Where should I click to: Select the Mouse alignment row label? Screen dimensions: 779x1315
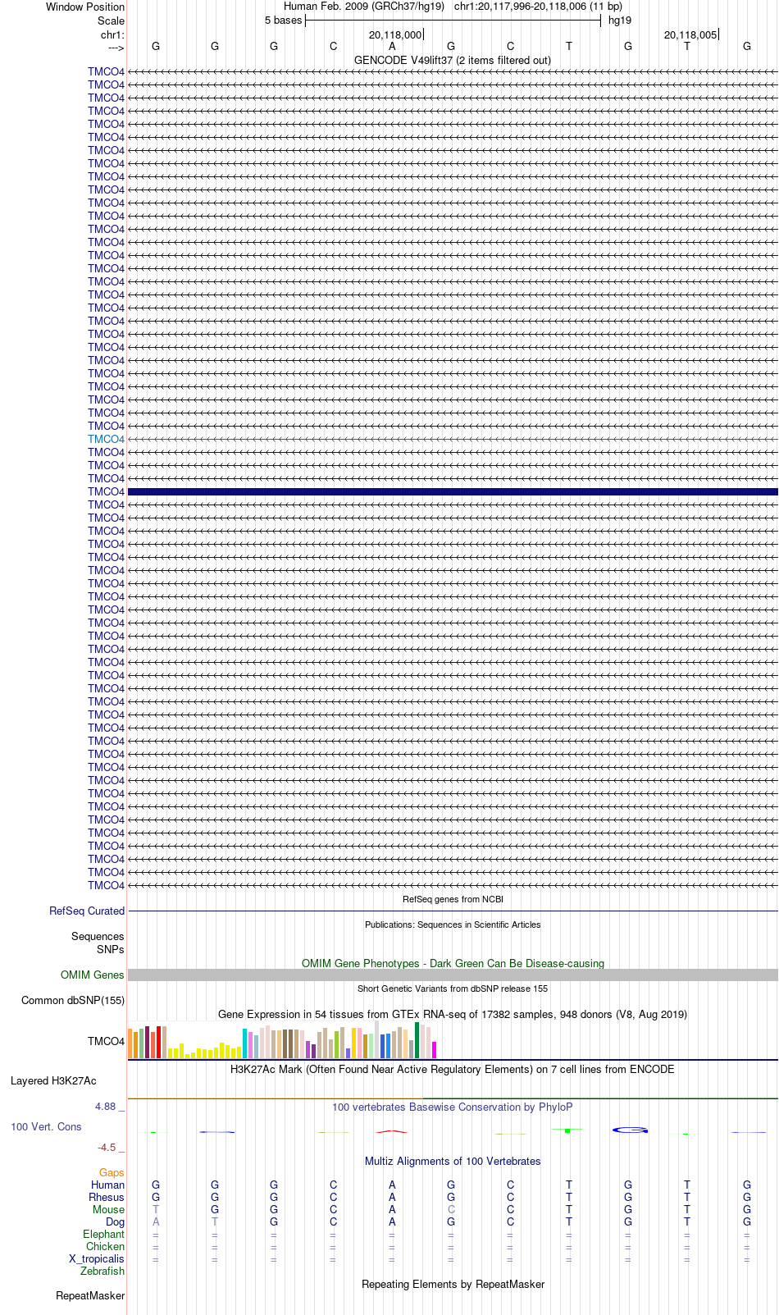click(x=108, y=1209)
